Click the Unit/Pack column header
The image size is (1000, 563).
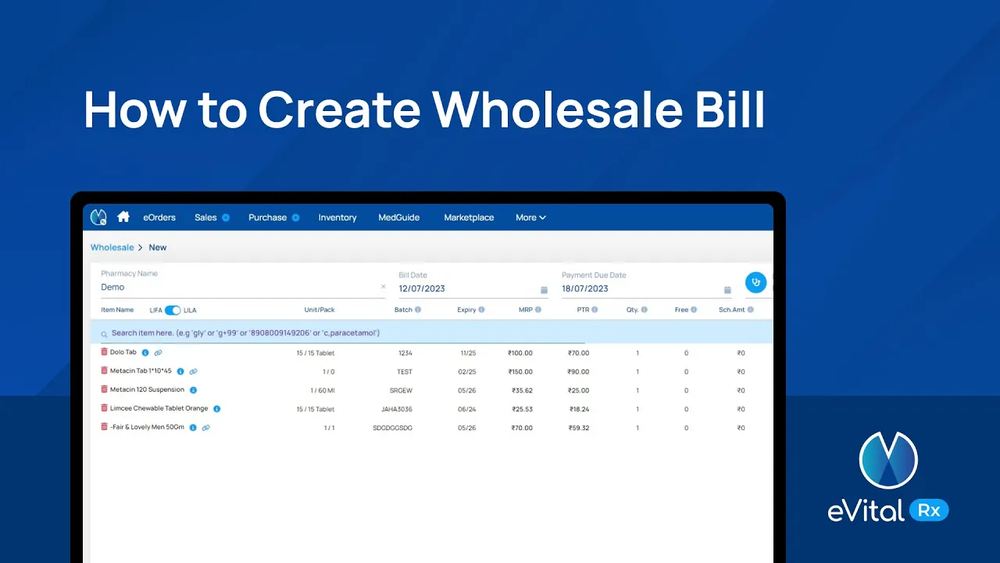coord(320,310)
